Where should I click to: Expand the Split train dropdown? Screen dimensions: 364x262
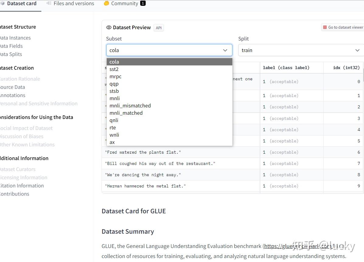coord(301,50)
